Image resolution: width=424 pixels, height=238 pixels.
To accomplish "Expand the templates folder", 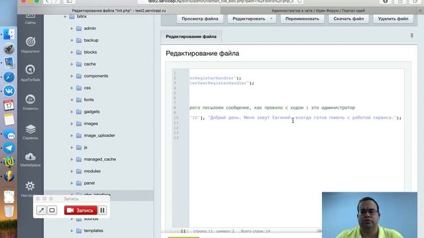I will [x=72, y=231].
